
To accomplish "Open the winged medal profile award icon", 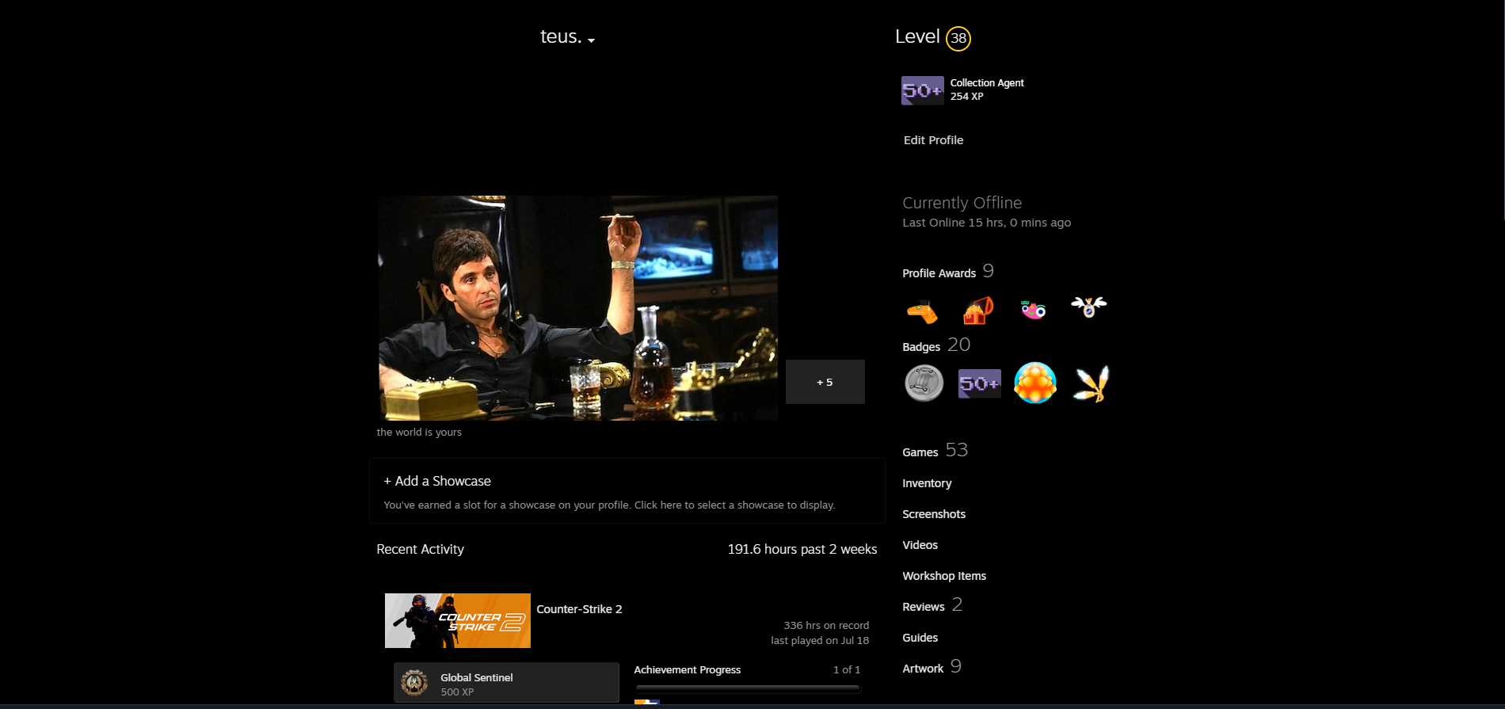I will (x=1089, y=307).
